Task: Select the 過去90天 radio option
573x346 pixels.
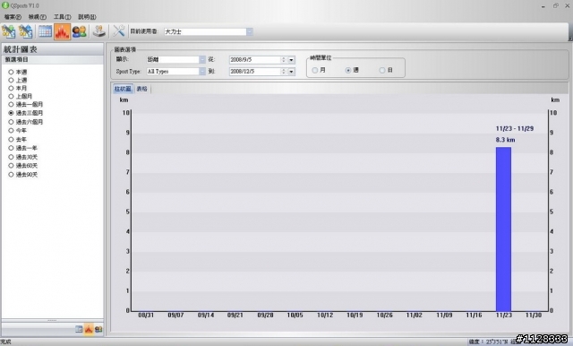Action: (x=22, y=175)
